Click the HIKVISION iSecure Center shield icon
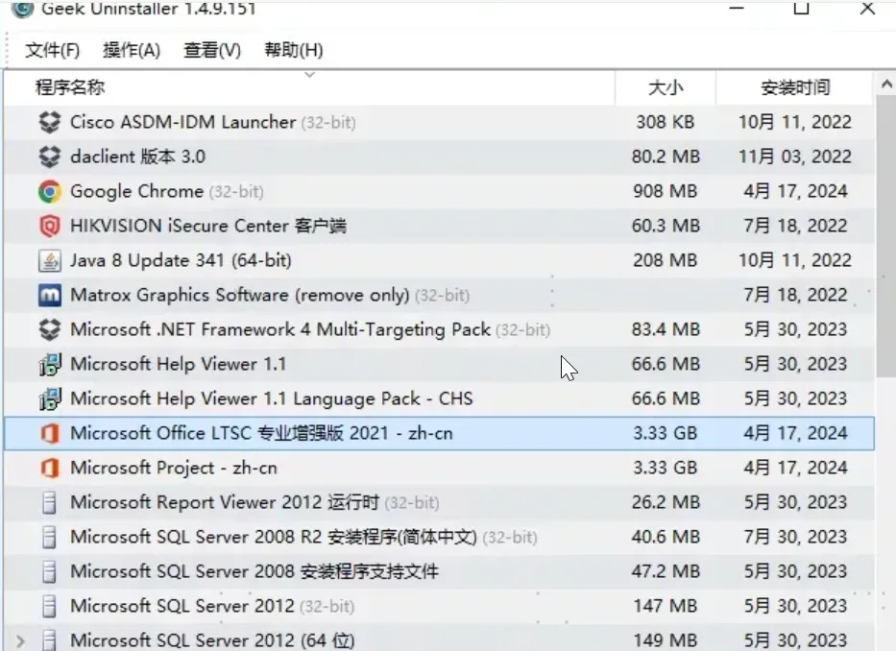This screenshot has width=896, height=651. pos(50,227)
